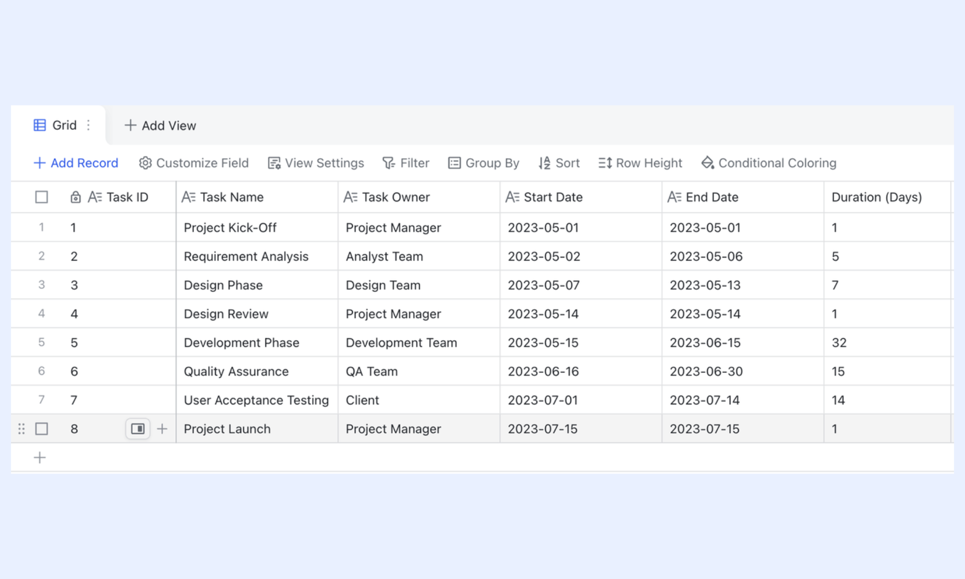
Task: Click the Sort A-Z icon
Action: click(x=544, y=163)
